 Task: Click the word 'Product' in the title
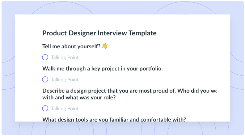(55, 33)
